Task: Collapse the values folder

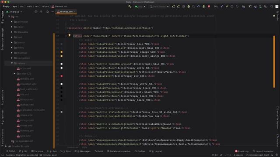Action: 12,63
